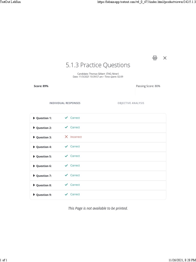
Task: Expand Question 2 disclosure triangle
Action: 34,128
